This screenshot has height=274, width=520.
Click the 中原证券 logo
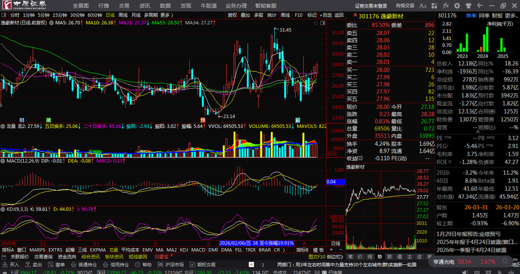(x=25, y=5)
